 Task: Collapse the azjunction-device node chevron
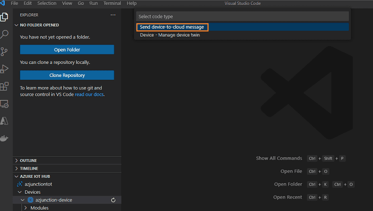[23, 200]
